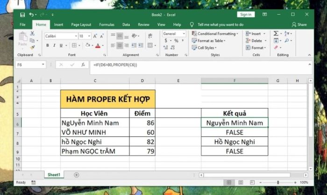Viewport: 327px width, 195px height.
Task: Click the Fill Color paint bucket icon
Action: [x=88, y=45]
